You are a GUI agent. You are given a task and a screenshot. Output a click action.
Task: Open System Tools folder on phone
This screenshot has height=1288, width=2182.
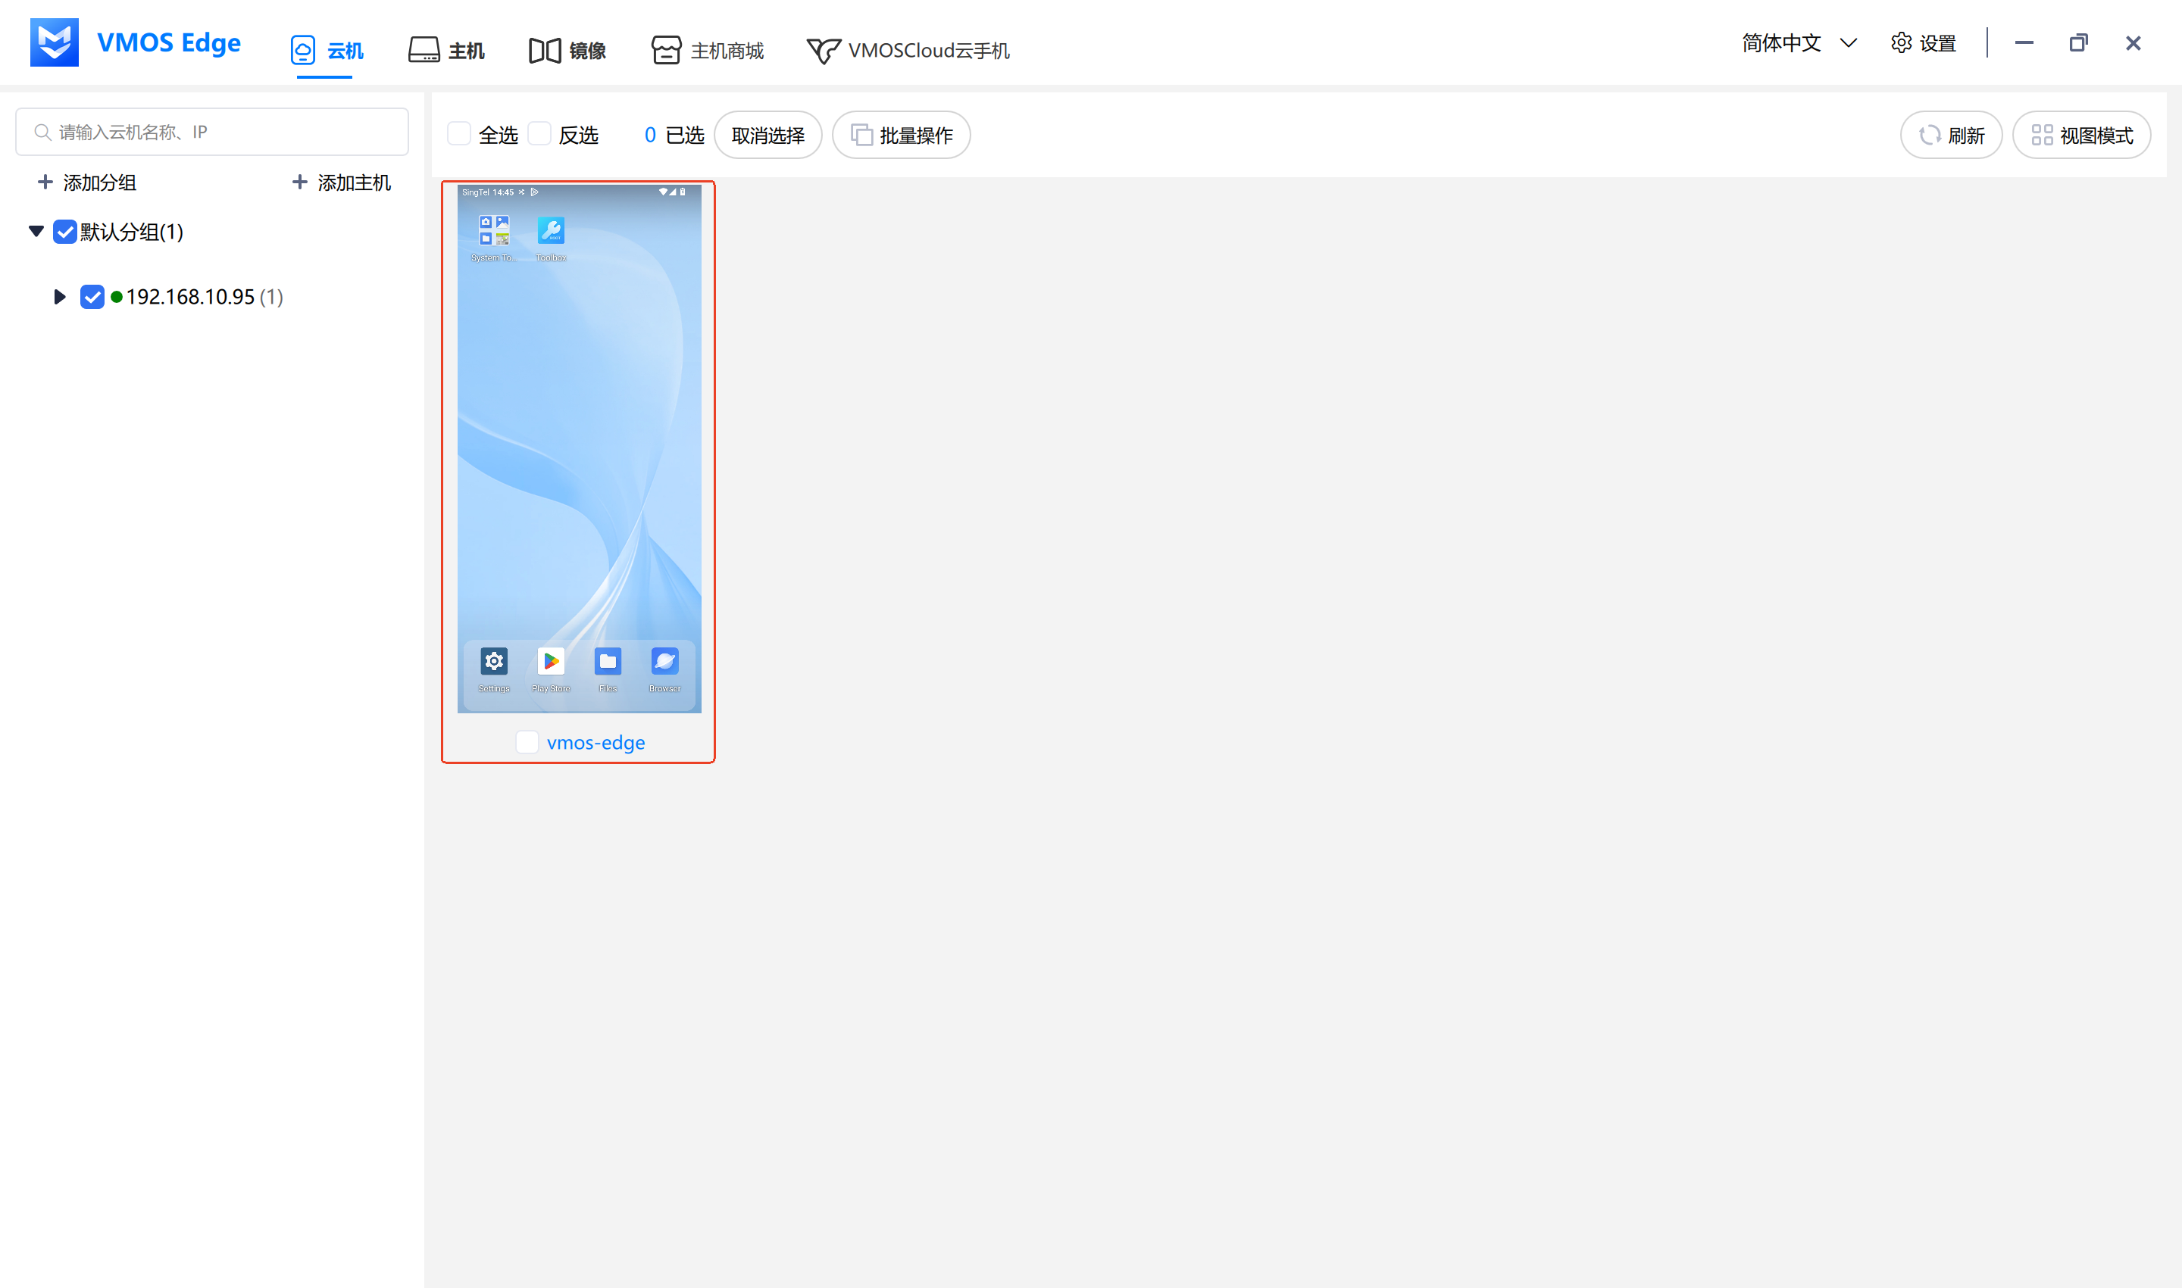(494, 231)
